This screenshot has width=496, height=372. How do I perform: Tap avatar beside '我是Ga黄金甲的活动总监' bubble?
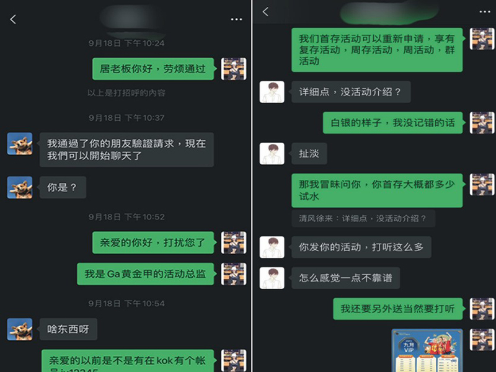[x=234, y=274]
